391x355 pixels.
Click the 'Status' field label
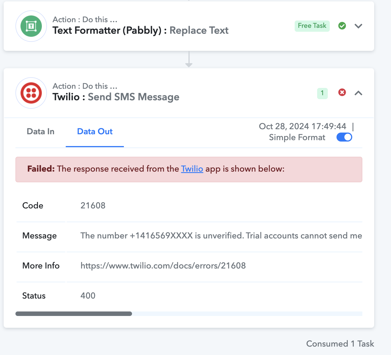(34, 296)
